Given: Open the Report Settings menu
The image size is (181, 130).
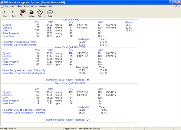Looking at the screenshot, I should (x=30, y=6).
